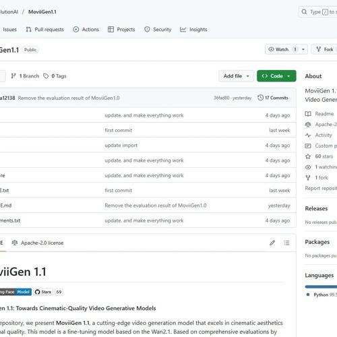Open the Activity link in About

point(324,135)
